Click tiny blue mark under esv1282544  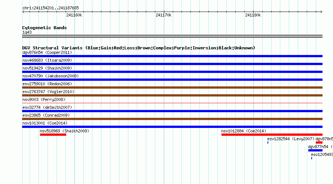point(268,142)
